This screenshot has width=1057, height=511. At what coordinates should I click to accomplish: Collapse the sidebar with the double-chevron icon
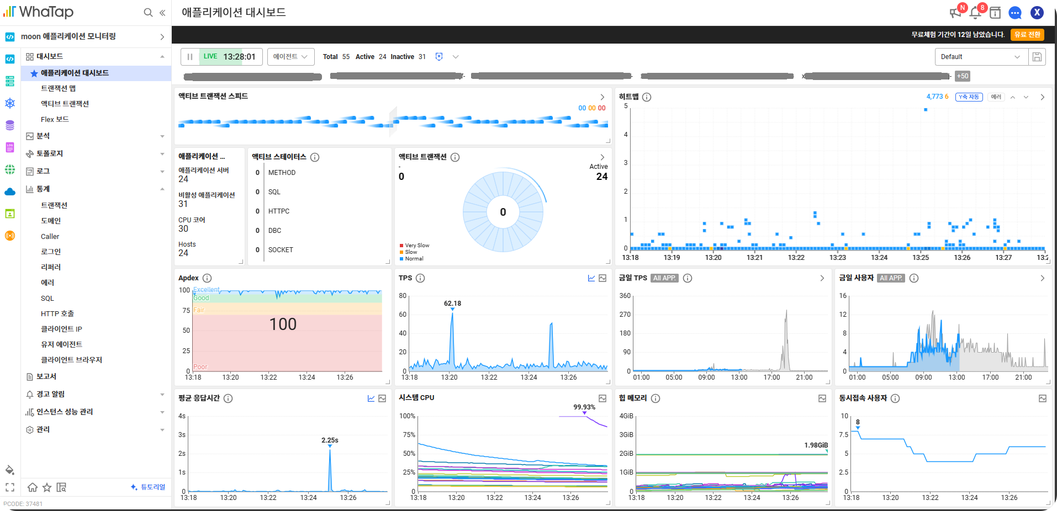click(x=162, y=12)
